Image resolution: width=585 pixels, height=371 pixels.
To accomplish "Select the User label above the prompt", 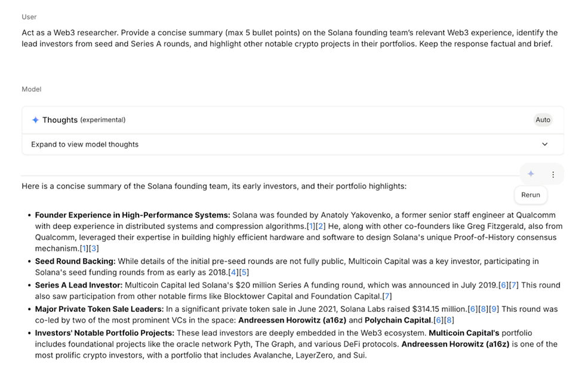I will 29,17.
